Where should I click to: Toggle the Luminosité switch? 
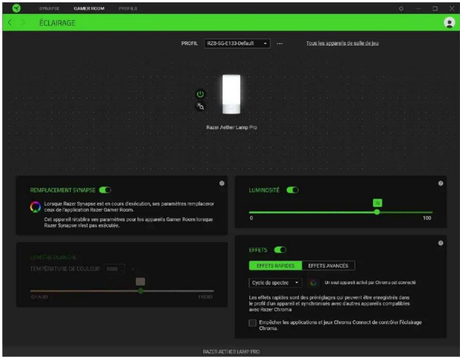pyautogui.click(x=292, y=190)
